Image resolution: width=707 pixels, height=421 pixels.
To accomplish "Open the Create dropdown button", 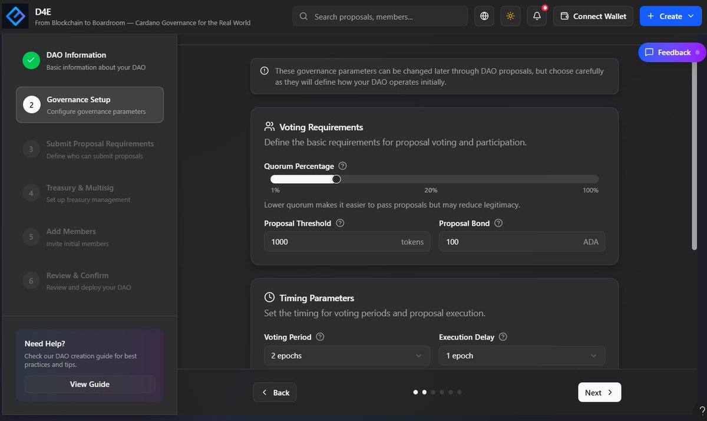I will click(x=670, y=16).
